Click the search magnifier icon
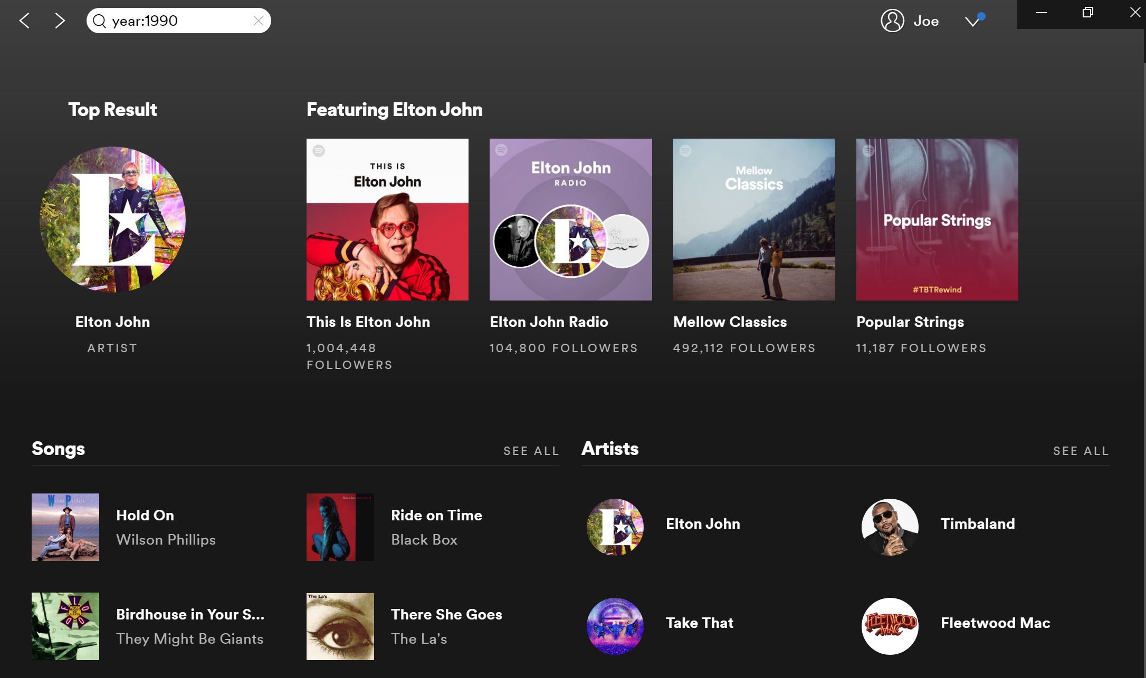The width and height of the screenshot is (1146, 678). (x=99, y=21)
